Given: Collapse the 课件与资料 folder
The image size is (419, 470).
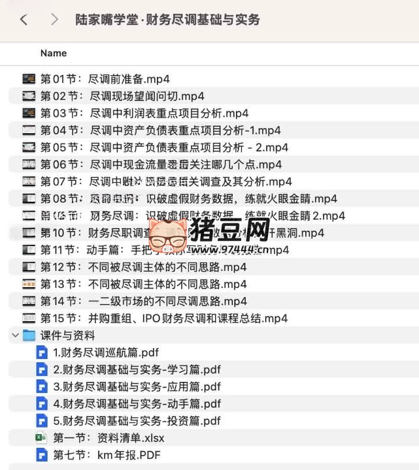Looking at the screenshot, I should pos(15,335).
